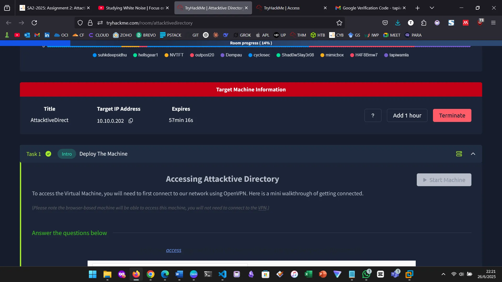Click the green completed check on Task 1
This screenshot has width=502, height=282.
(x=48, y=154)
